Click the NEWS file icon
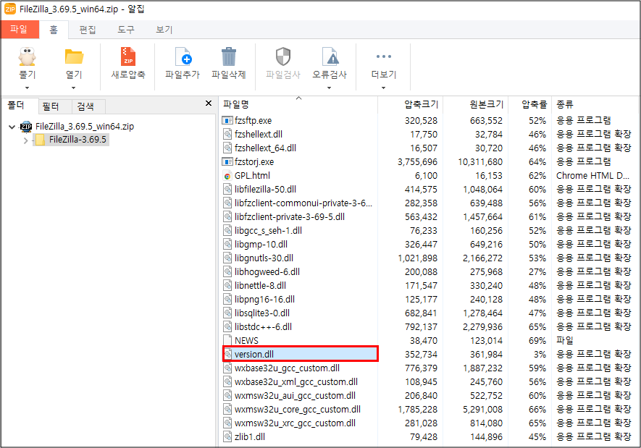 [227, 340]
